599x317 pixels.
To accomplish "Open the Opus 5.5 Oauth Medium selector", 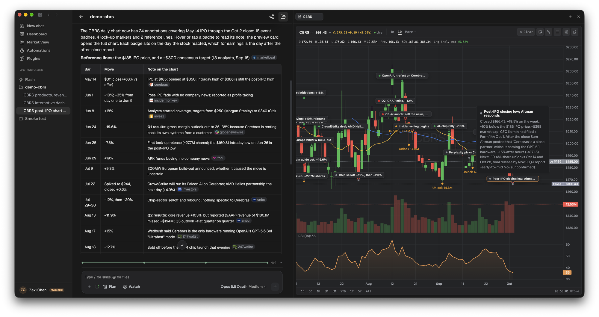I will click(243, 287).
